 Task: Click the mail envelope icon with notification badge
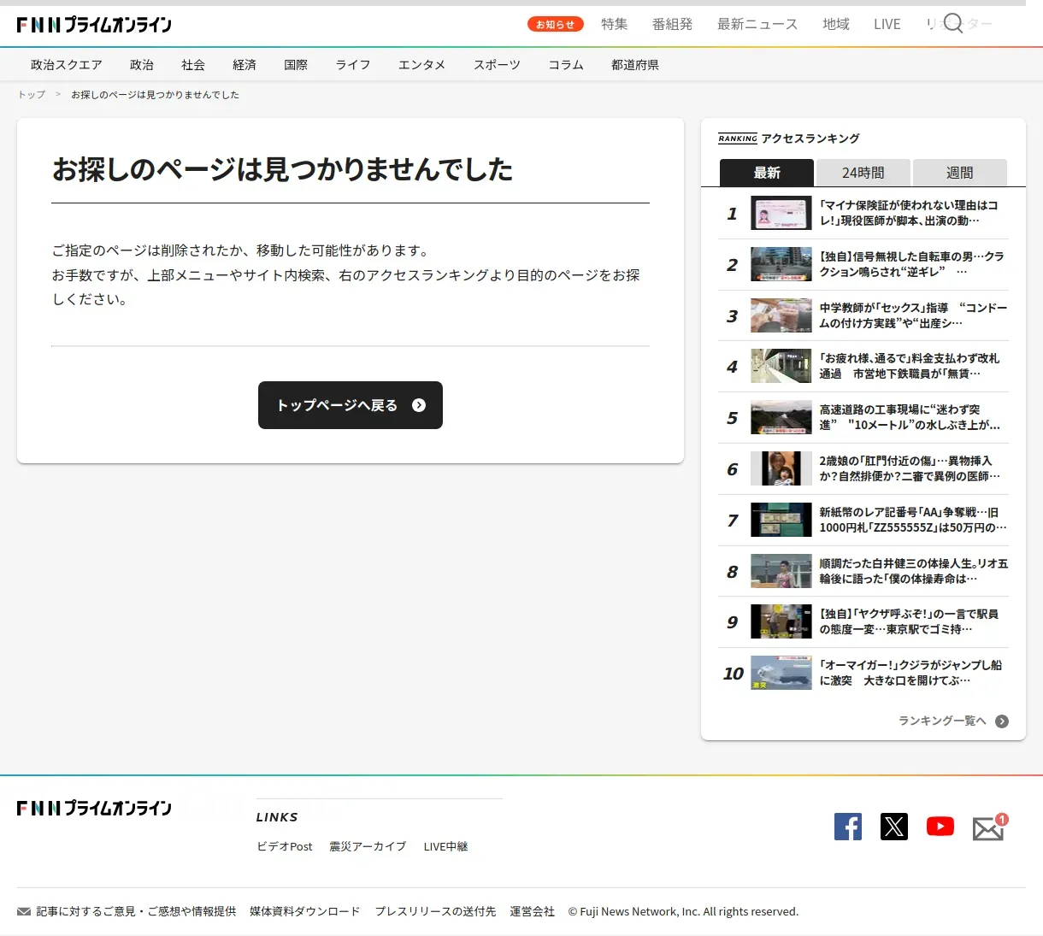click(x=988, y=828)
